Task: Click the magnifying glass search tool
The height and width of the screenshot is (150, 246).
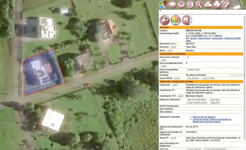Action: (x=199, y=4)
